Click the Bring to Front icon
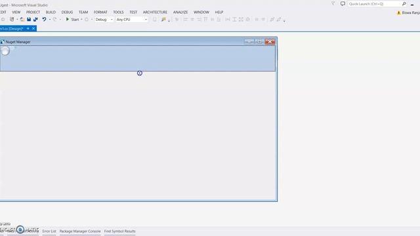Viewport: 420px width, 236px height. [x=272, y=19]
